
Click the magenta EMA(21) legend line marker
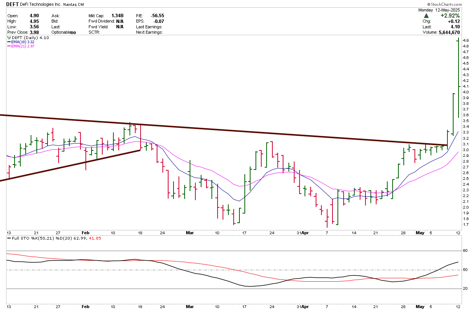click(10, 46)
